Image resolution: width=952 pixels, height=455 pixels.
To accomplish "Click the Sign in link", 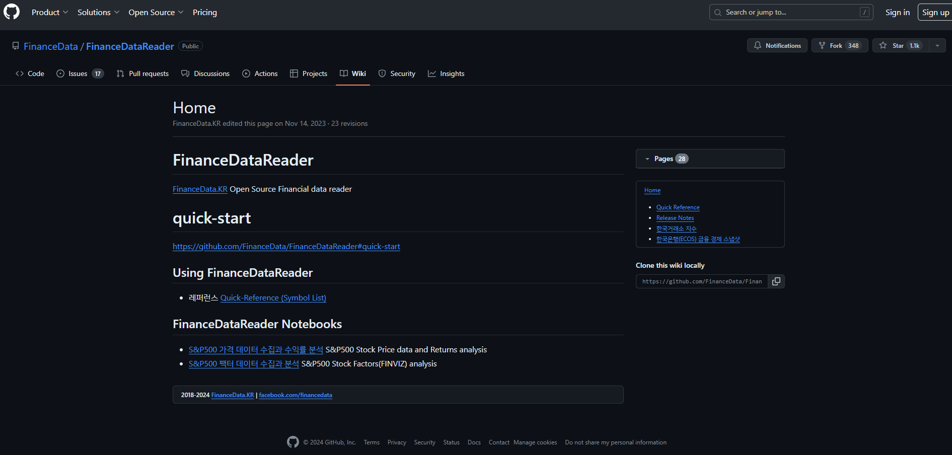I will pyautogui.click(x=898, y=12).
